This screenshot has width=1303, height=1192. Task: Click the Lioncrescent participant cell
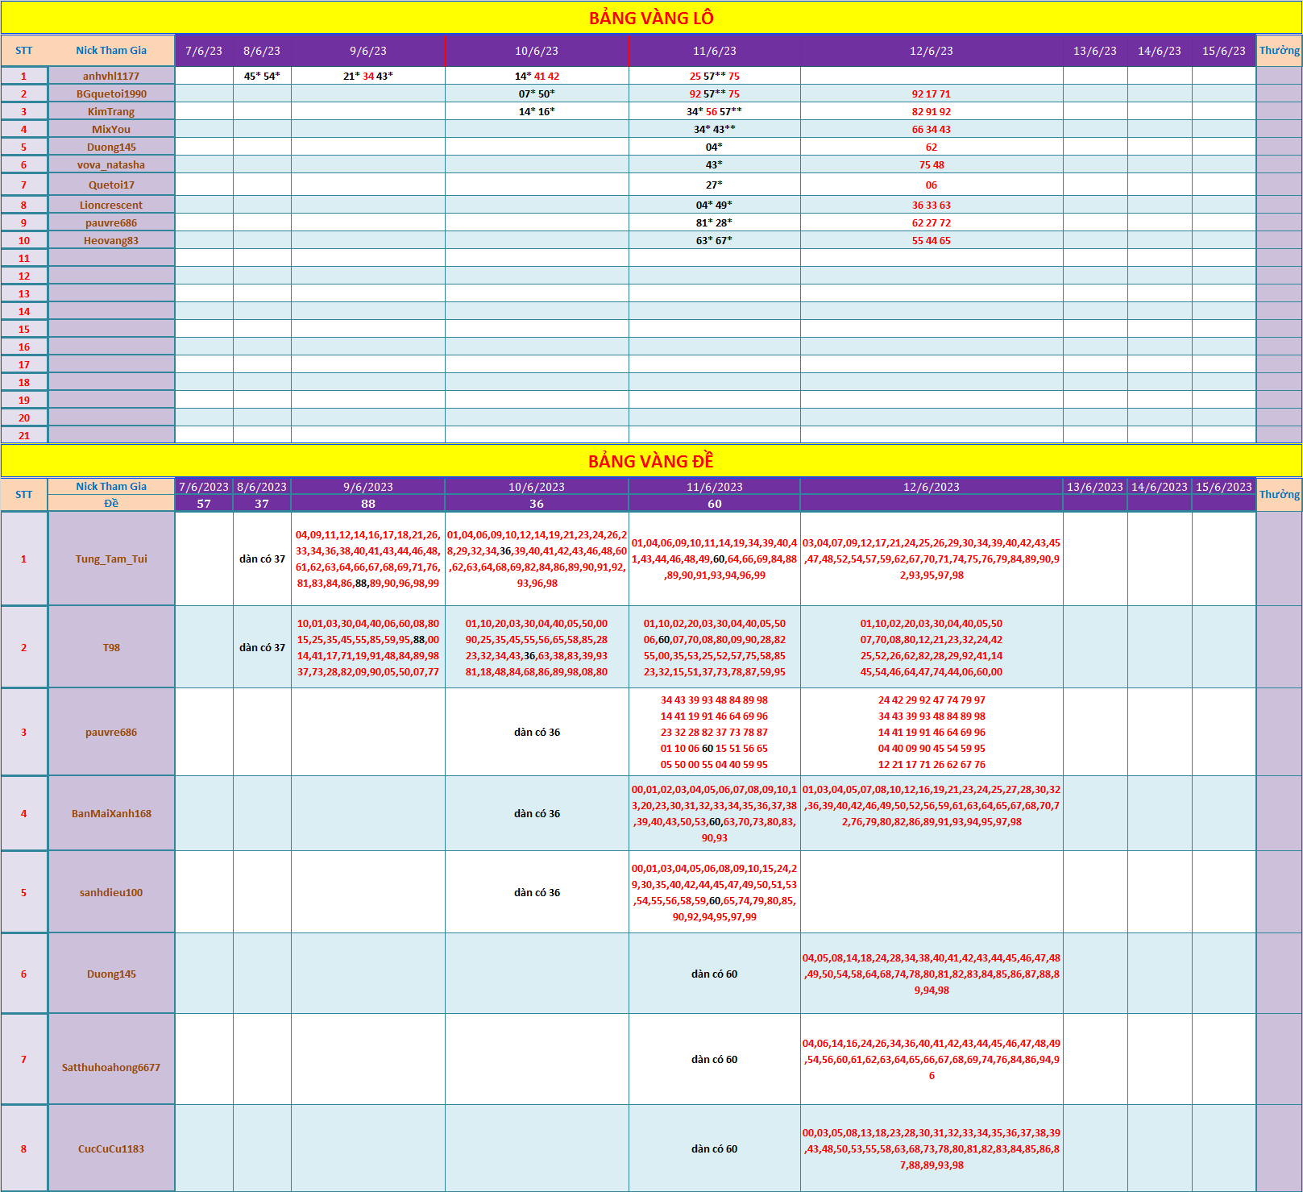[111, 205]
